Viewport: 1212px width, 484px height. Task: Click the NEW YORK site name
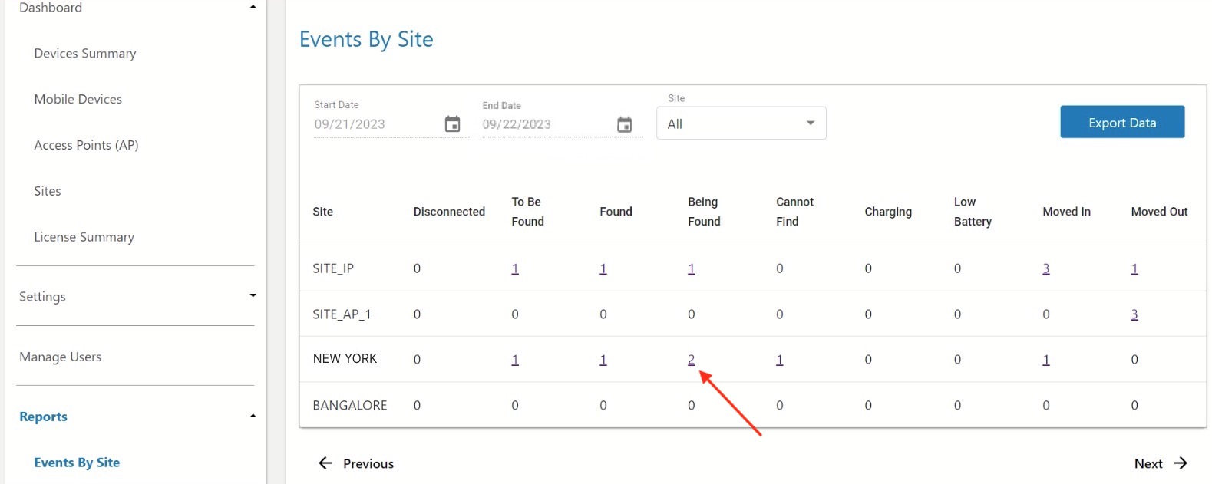345,358
